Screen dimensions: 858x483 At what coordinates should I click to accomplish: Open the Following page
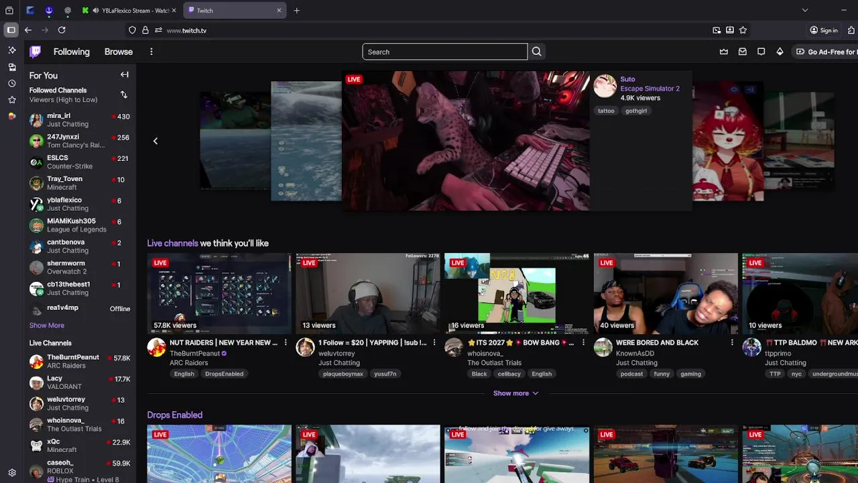click(72, 52)
